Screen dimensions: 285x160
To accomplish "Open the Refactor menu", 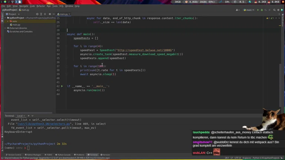I will pyautogui.click(x=40, y=6).
